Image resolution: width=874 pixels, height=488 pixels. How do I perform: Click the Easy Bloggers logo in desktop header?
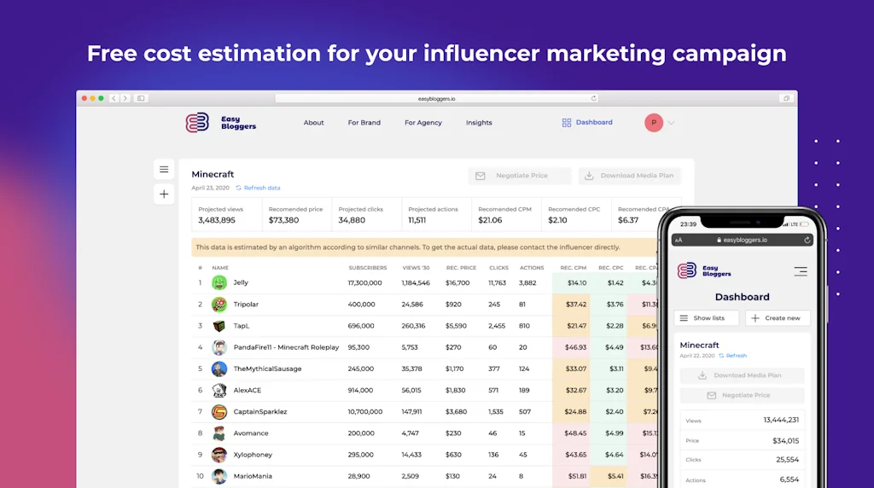220,123
